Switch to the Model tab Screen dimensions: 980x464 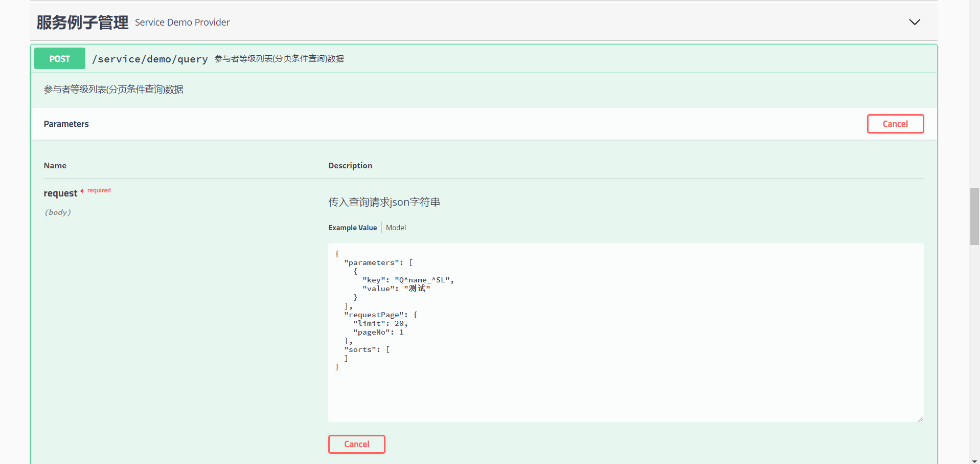396,228
